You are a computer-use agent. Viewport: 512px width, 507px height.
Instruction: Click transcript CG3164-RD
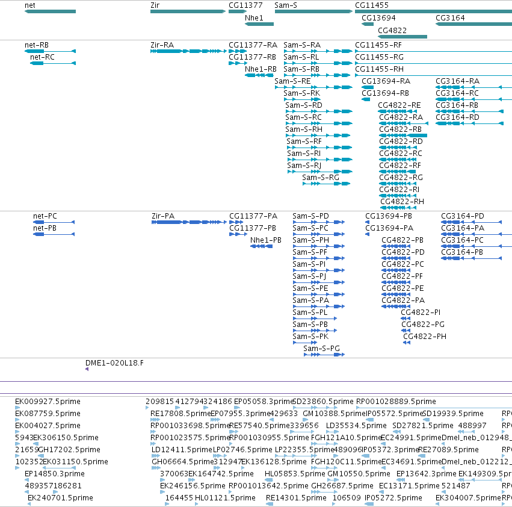coord(469,123)
